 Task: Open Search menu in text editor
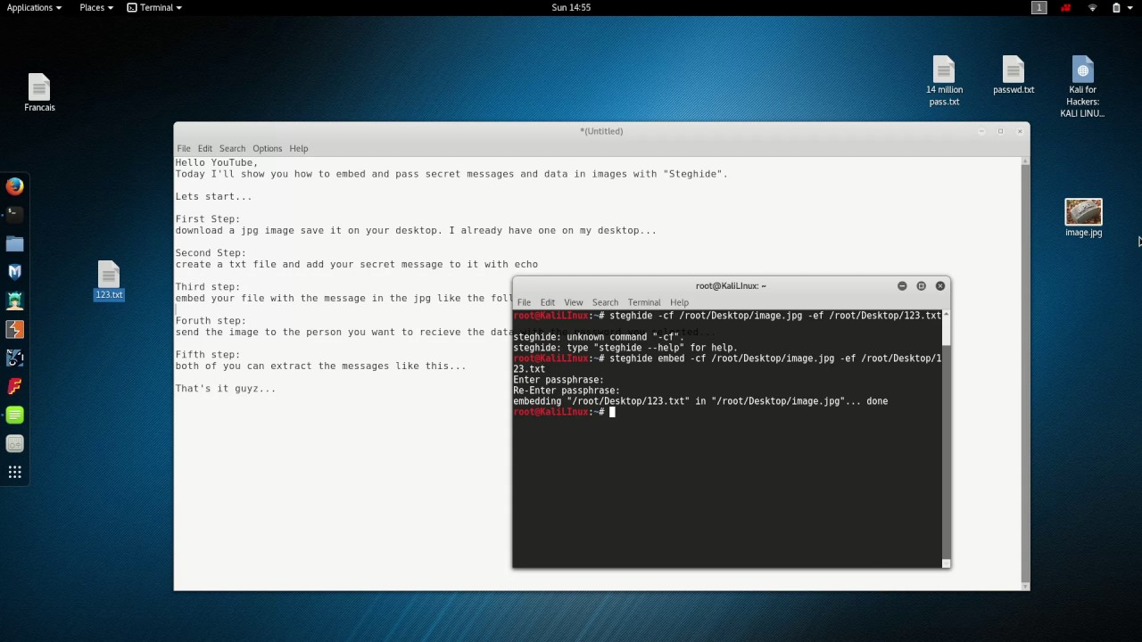232,148
